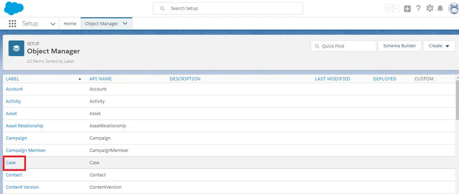Sort by the LABEL column header

pos(12,79)
